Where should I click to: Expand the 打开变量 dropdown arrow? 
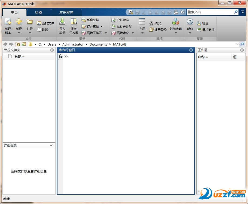click(101, 26)
